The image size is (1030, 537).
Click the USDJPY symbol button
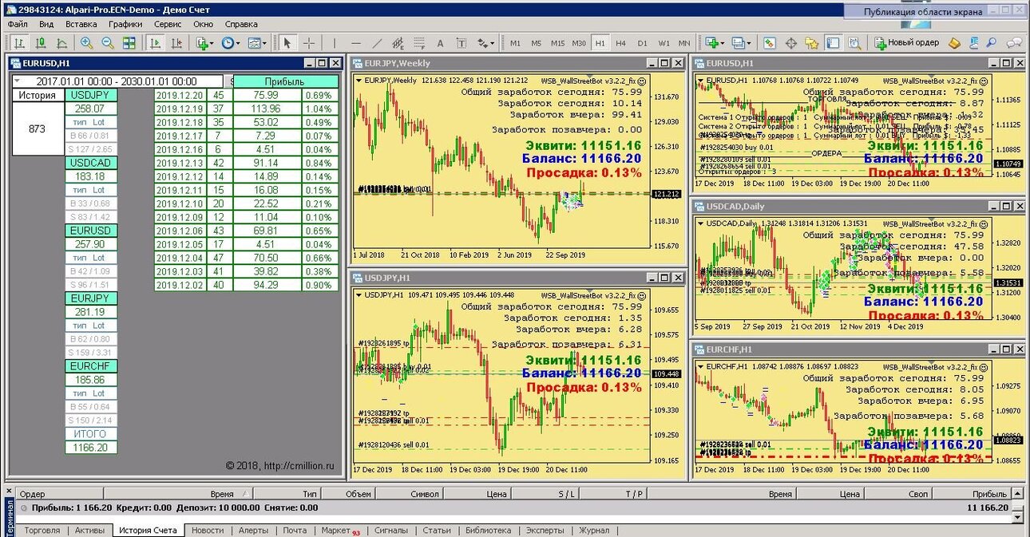tap(90, 95)
